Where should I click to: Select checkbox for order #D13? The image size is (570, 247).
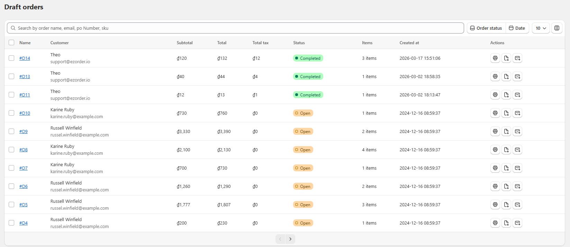[11, 76]
